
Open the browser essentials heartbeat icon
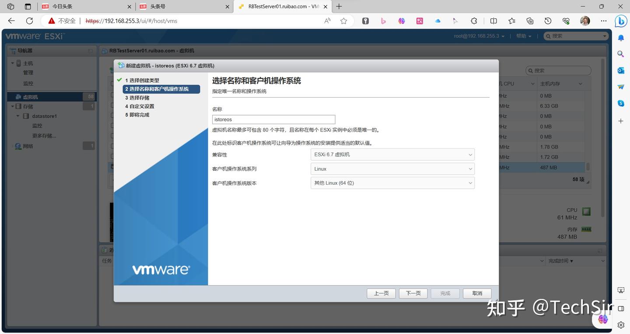[566, 21]
